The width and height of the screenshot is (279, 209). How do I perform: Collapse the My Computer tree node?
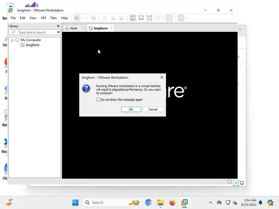(x=12, y=40)
